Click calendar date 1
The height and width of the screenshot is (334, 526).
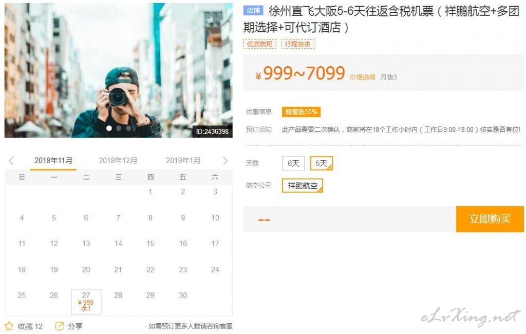tap(151, 191)
